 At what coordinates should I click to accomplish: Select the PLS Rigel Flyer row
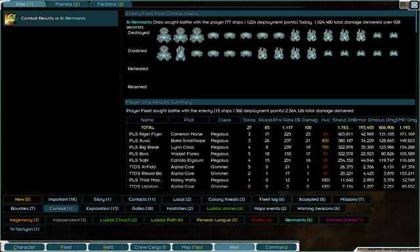click(x=271, y=134)
